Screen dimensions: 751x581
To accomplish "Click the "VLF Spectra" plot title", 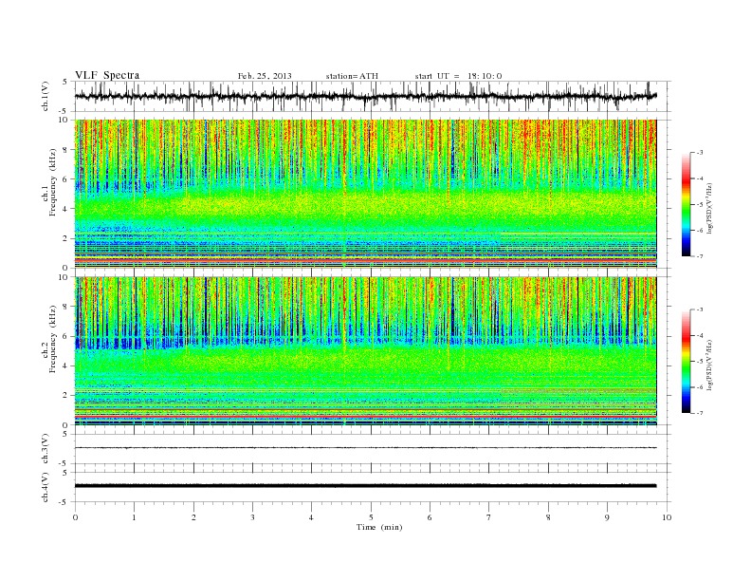I will 107,75.
